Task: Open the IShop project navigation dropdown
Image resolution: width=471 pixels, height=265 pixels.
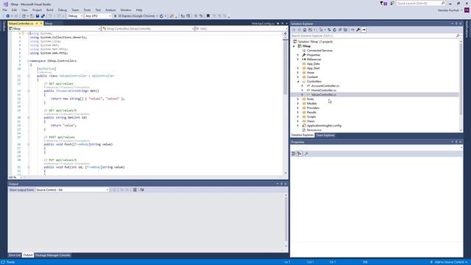Action: pyautogui.click(x=54, y=29)
